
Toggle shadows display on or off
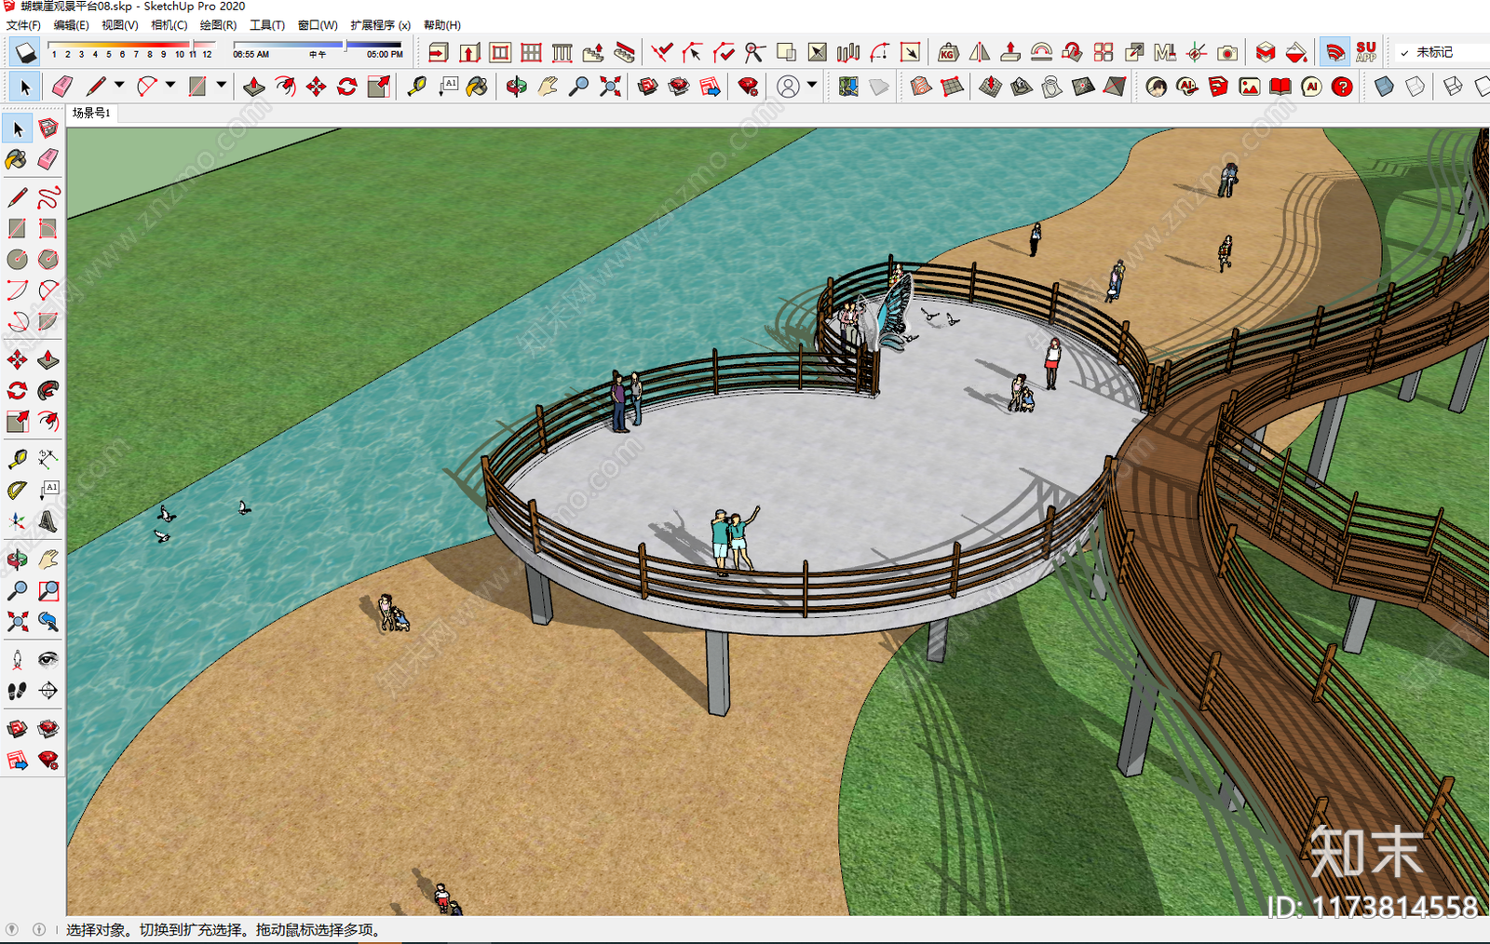coord(25,52)
